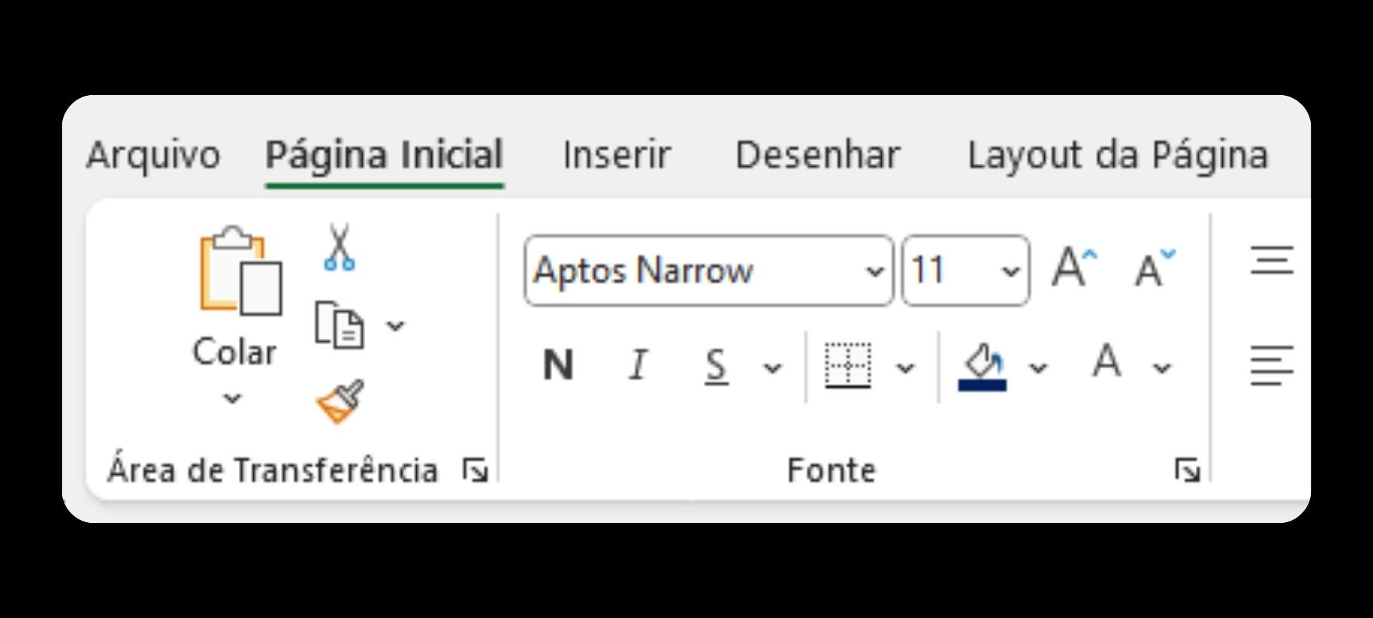Toggle italic (I) formatting
This screenshot has width=1373, height=618.
click(638, 366)
